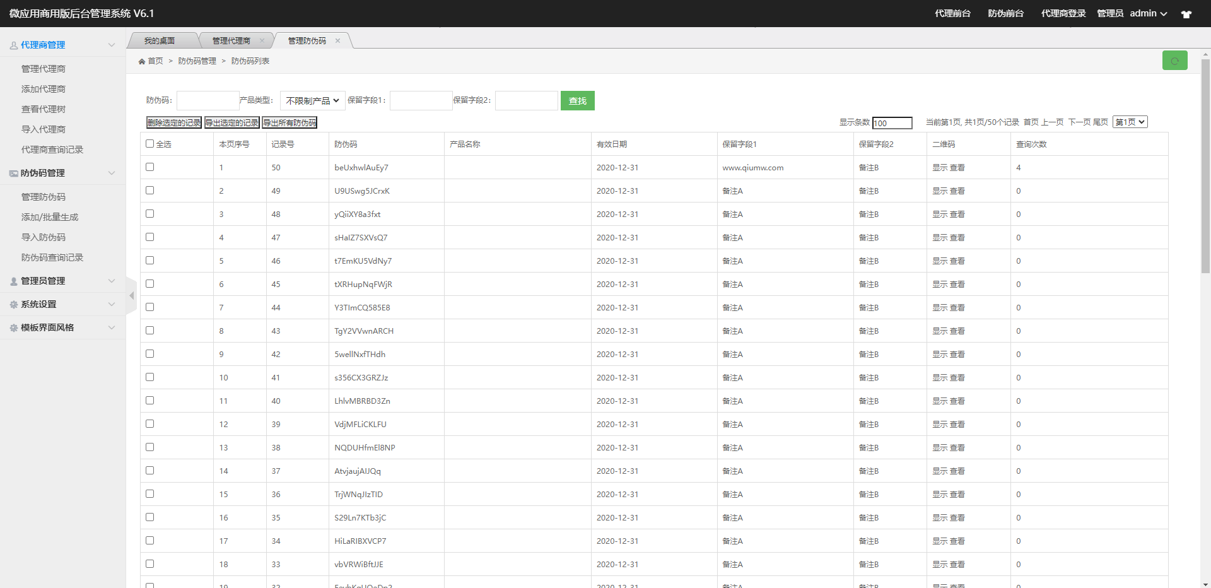Close the 管理代理商 tab using its X

click(262, 41)
